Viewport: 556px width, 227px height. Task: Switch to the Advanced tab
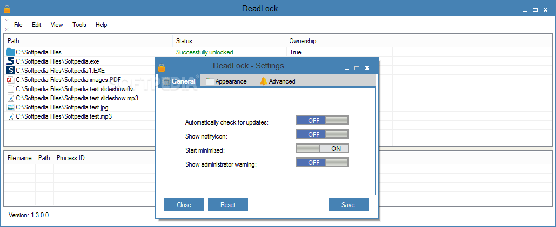[x=278, y=81]
